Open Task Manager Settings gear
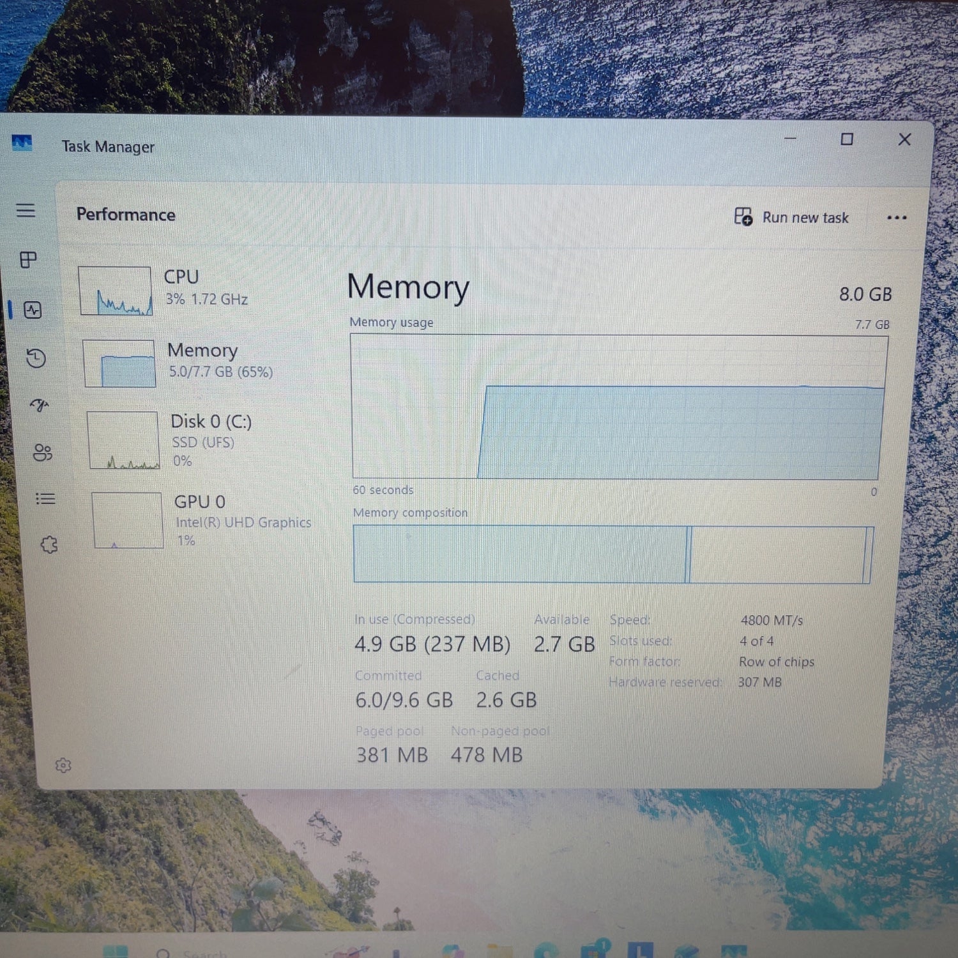958x958 pixels. pos(63,765)
